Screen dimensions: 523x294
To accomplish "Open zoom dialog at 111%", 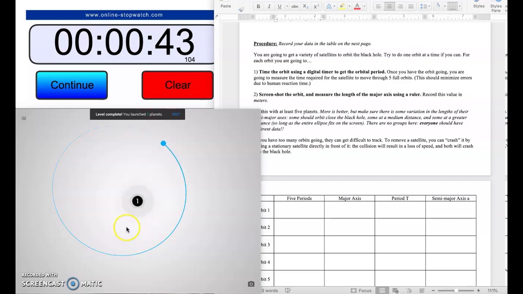I will tap(493, 290).
